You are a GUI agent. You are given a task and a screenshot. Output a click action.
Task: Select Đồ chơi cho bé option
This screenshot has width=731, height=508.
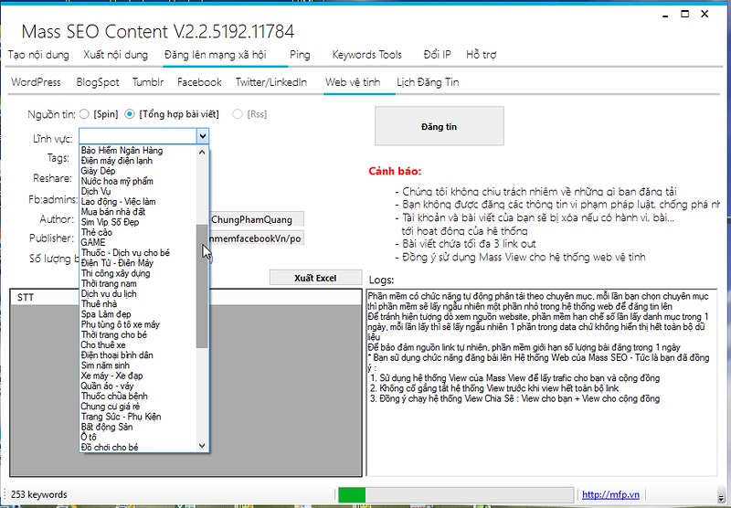pos(110,448)
